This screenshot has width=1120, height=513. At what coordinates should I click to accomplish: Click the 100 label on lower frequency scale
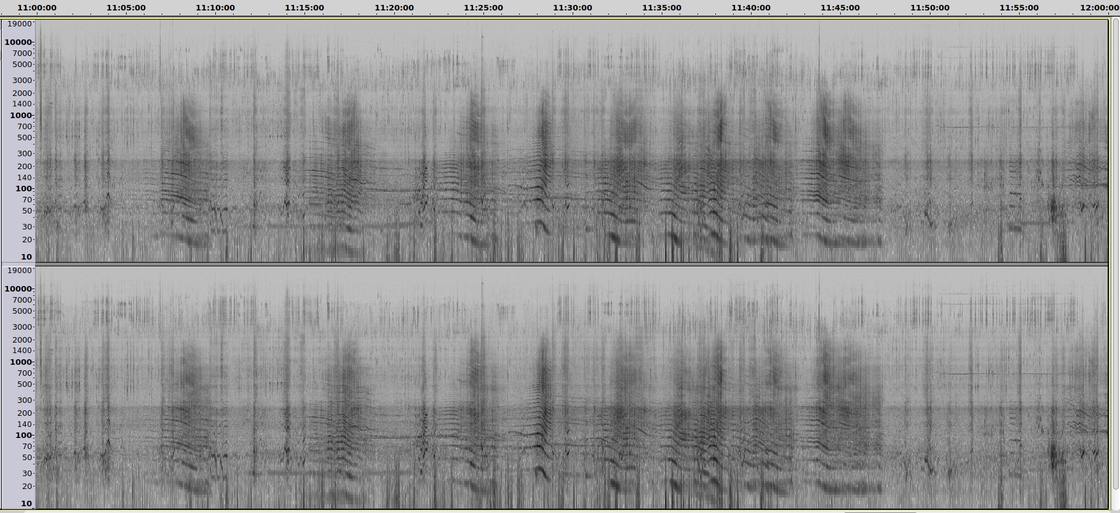pos(23,435)
